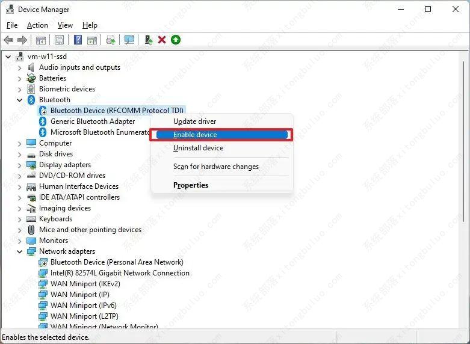Viewport: 470px width, 344px height.
Task: Expand the Keyboards category
Action: point(19,219)
